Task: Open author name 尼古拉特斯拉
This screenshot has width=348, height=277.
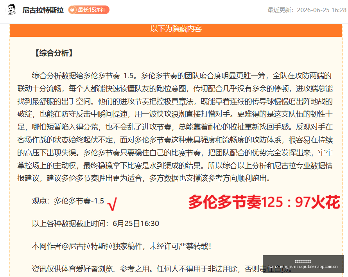Action: [x=43, y=10]
